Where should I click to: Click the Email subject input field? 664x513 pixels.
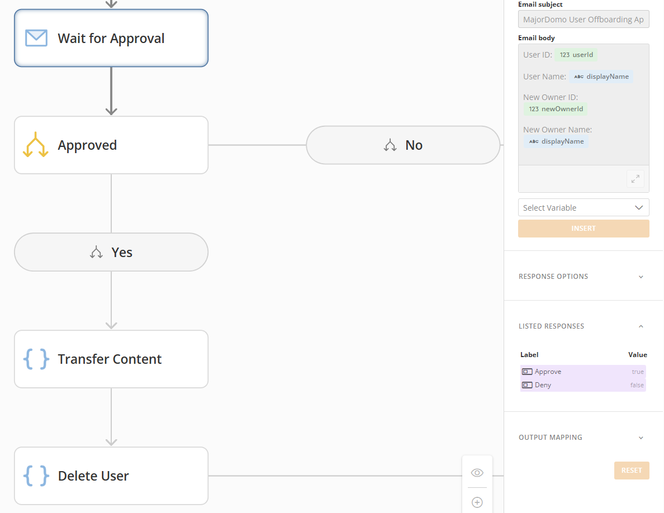[583, 20]
